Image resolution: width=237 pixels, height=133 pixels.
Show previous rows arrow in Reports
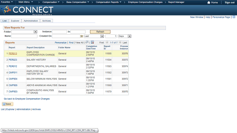click(107, 42)
